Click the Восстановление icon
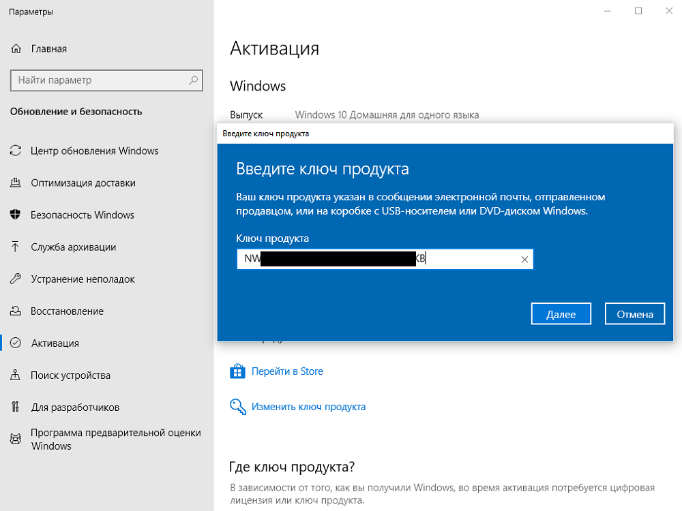The height and width of the screenshot is (511, 682). click(16, 311)
